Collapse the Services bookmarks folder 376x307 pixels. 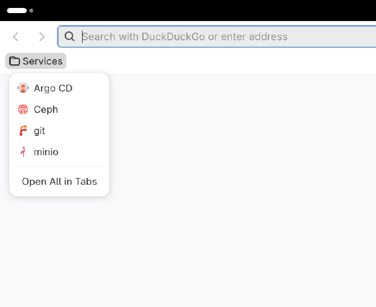tap(36, 61)
